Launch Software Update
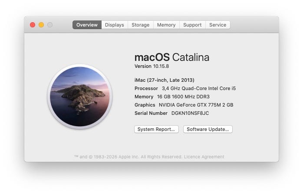 pyautogui.click(x=208, y=129)
